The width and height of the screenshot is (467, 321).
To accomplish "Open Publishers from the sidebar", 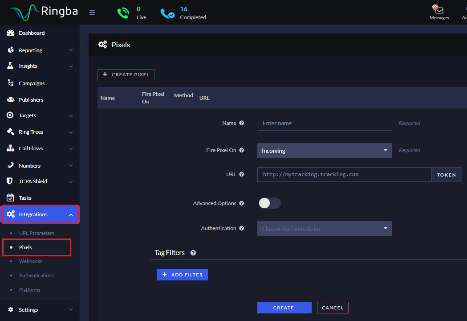I will pyautogui.click(x=31, y=99).
